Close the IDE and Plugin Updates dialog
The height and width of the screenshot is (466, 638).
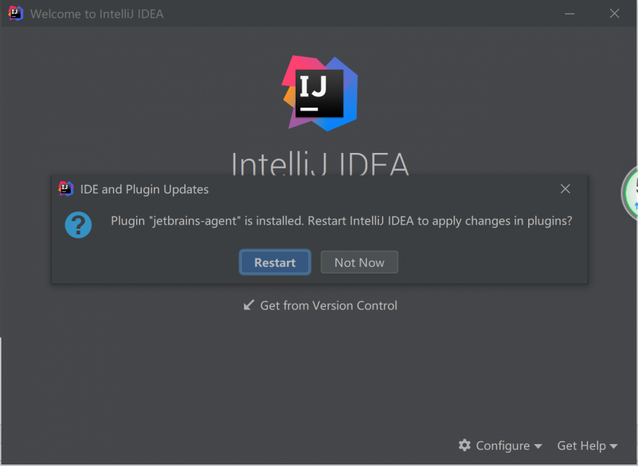(565, 189)
